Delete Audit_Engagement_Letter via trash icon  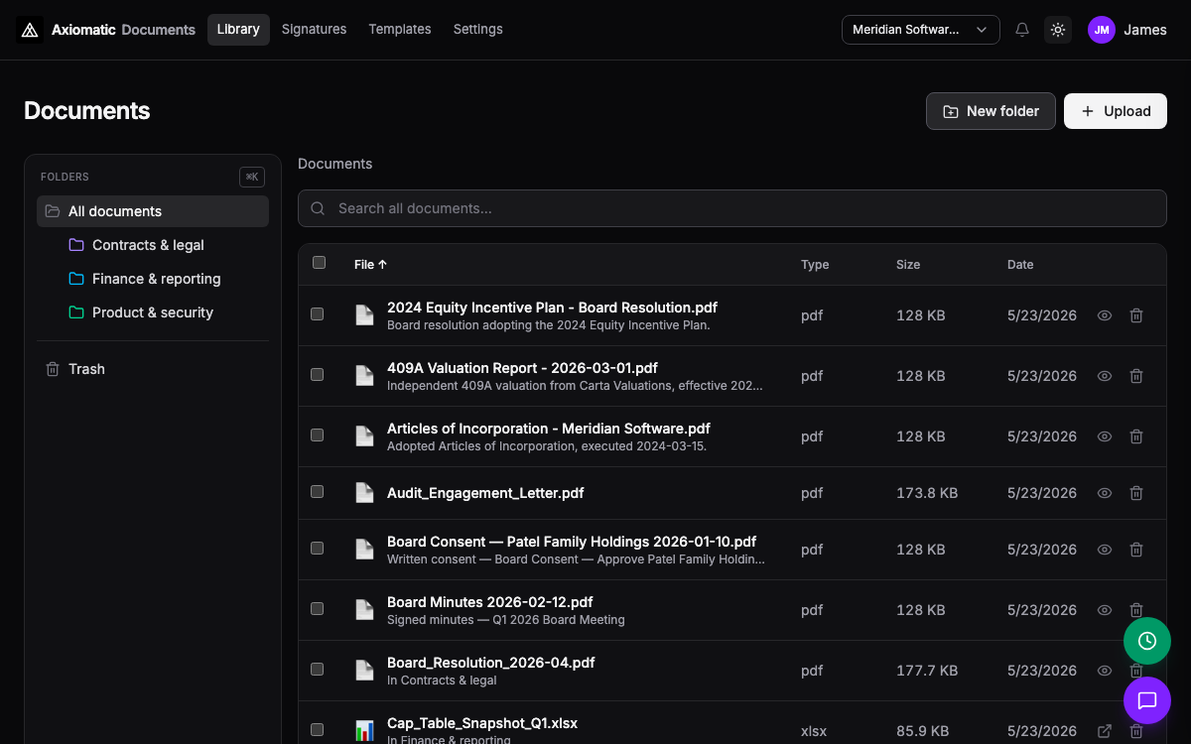[x=1136, y=493]
